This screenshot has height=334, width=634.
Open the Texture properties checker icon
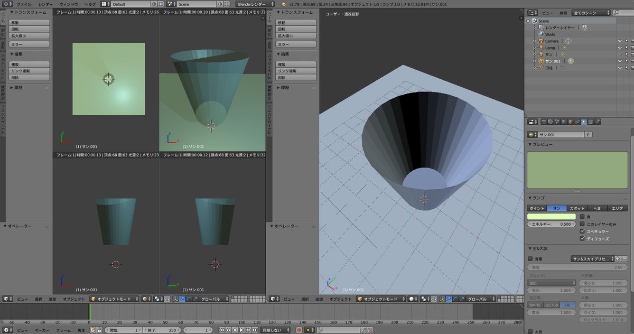click(590, 122)
